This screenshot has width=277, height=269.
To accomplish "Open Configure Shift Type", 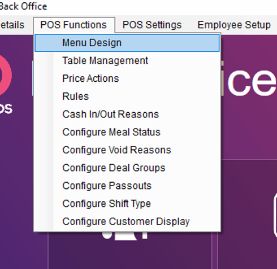I will click(x=127, y=204).
